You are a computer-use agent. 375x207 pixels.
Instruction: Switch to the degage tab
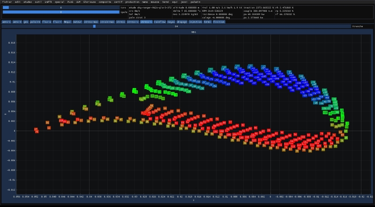click(x=182, y=22)
